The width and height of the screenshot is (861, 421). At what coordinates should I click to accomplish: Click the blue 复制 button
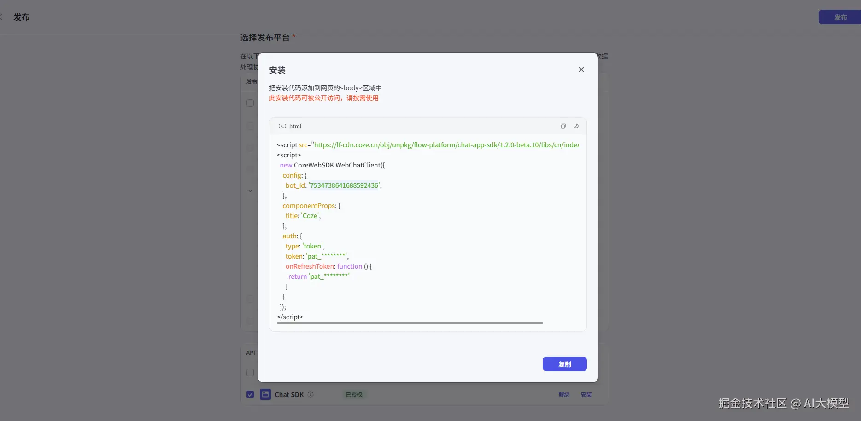[565, 364]
